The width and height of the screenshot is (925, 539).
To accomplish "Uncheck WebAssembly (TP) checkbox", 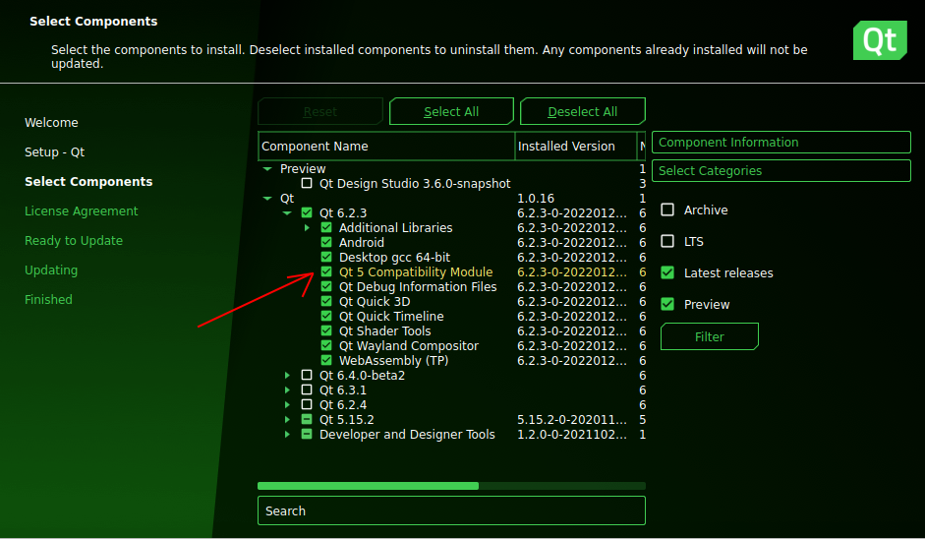I will [326, 360].
